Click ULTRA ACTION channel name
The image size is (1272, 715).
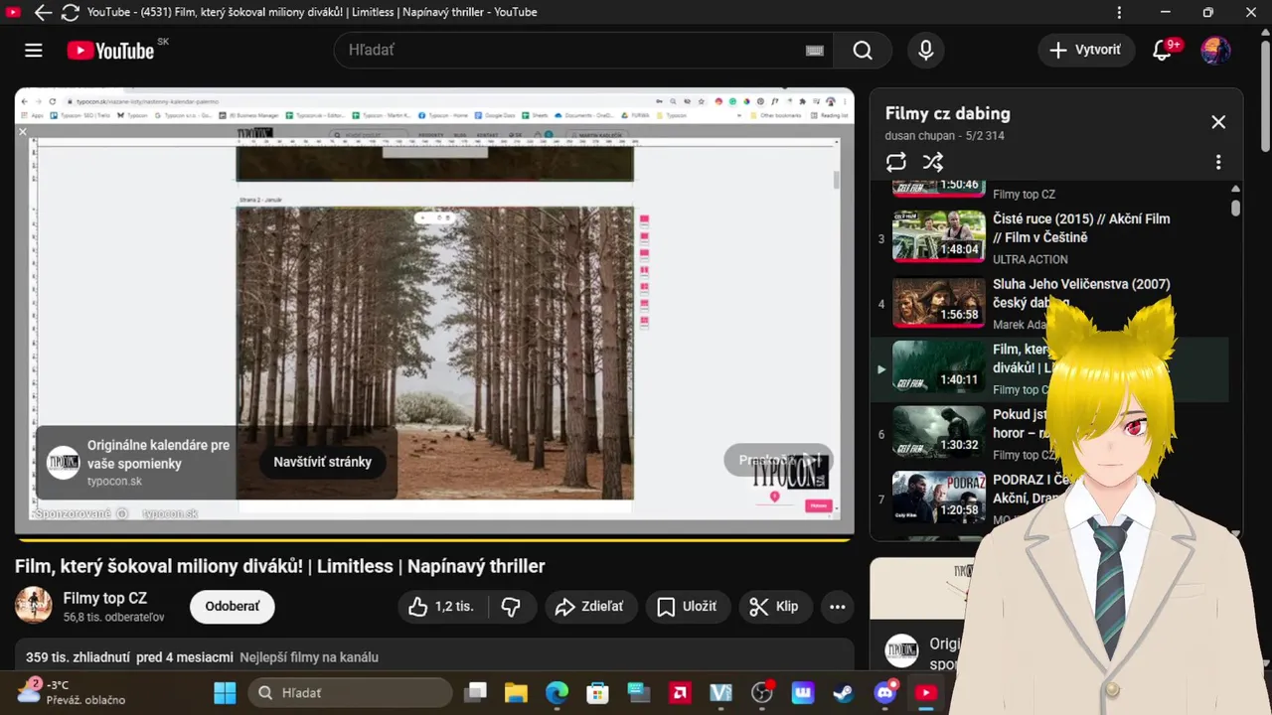pos(1031,259)
